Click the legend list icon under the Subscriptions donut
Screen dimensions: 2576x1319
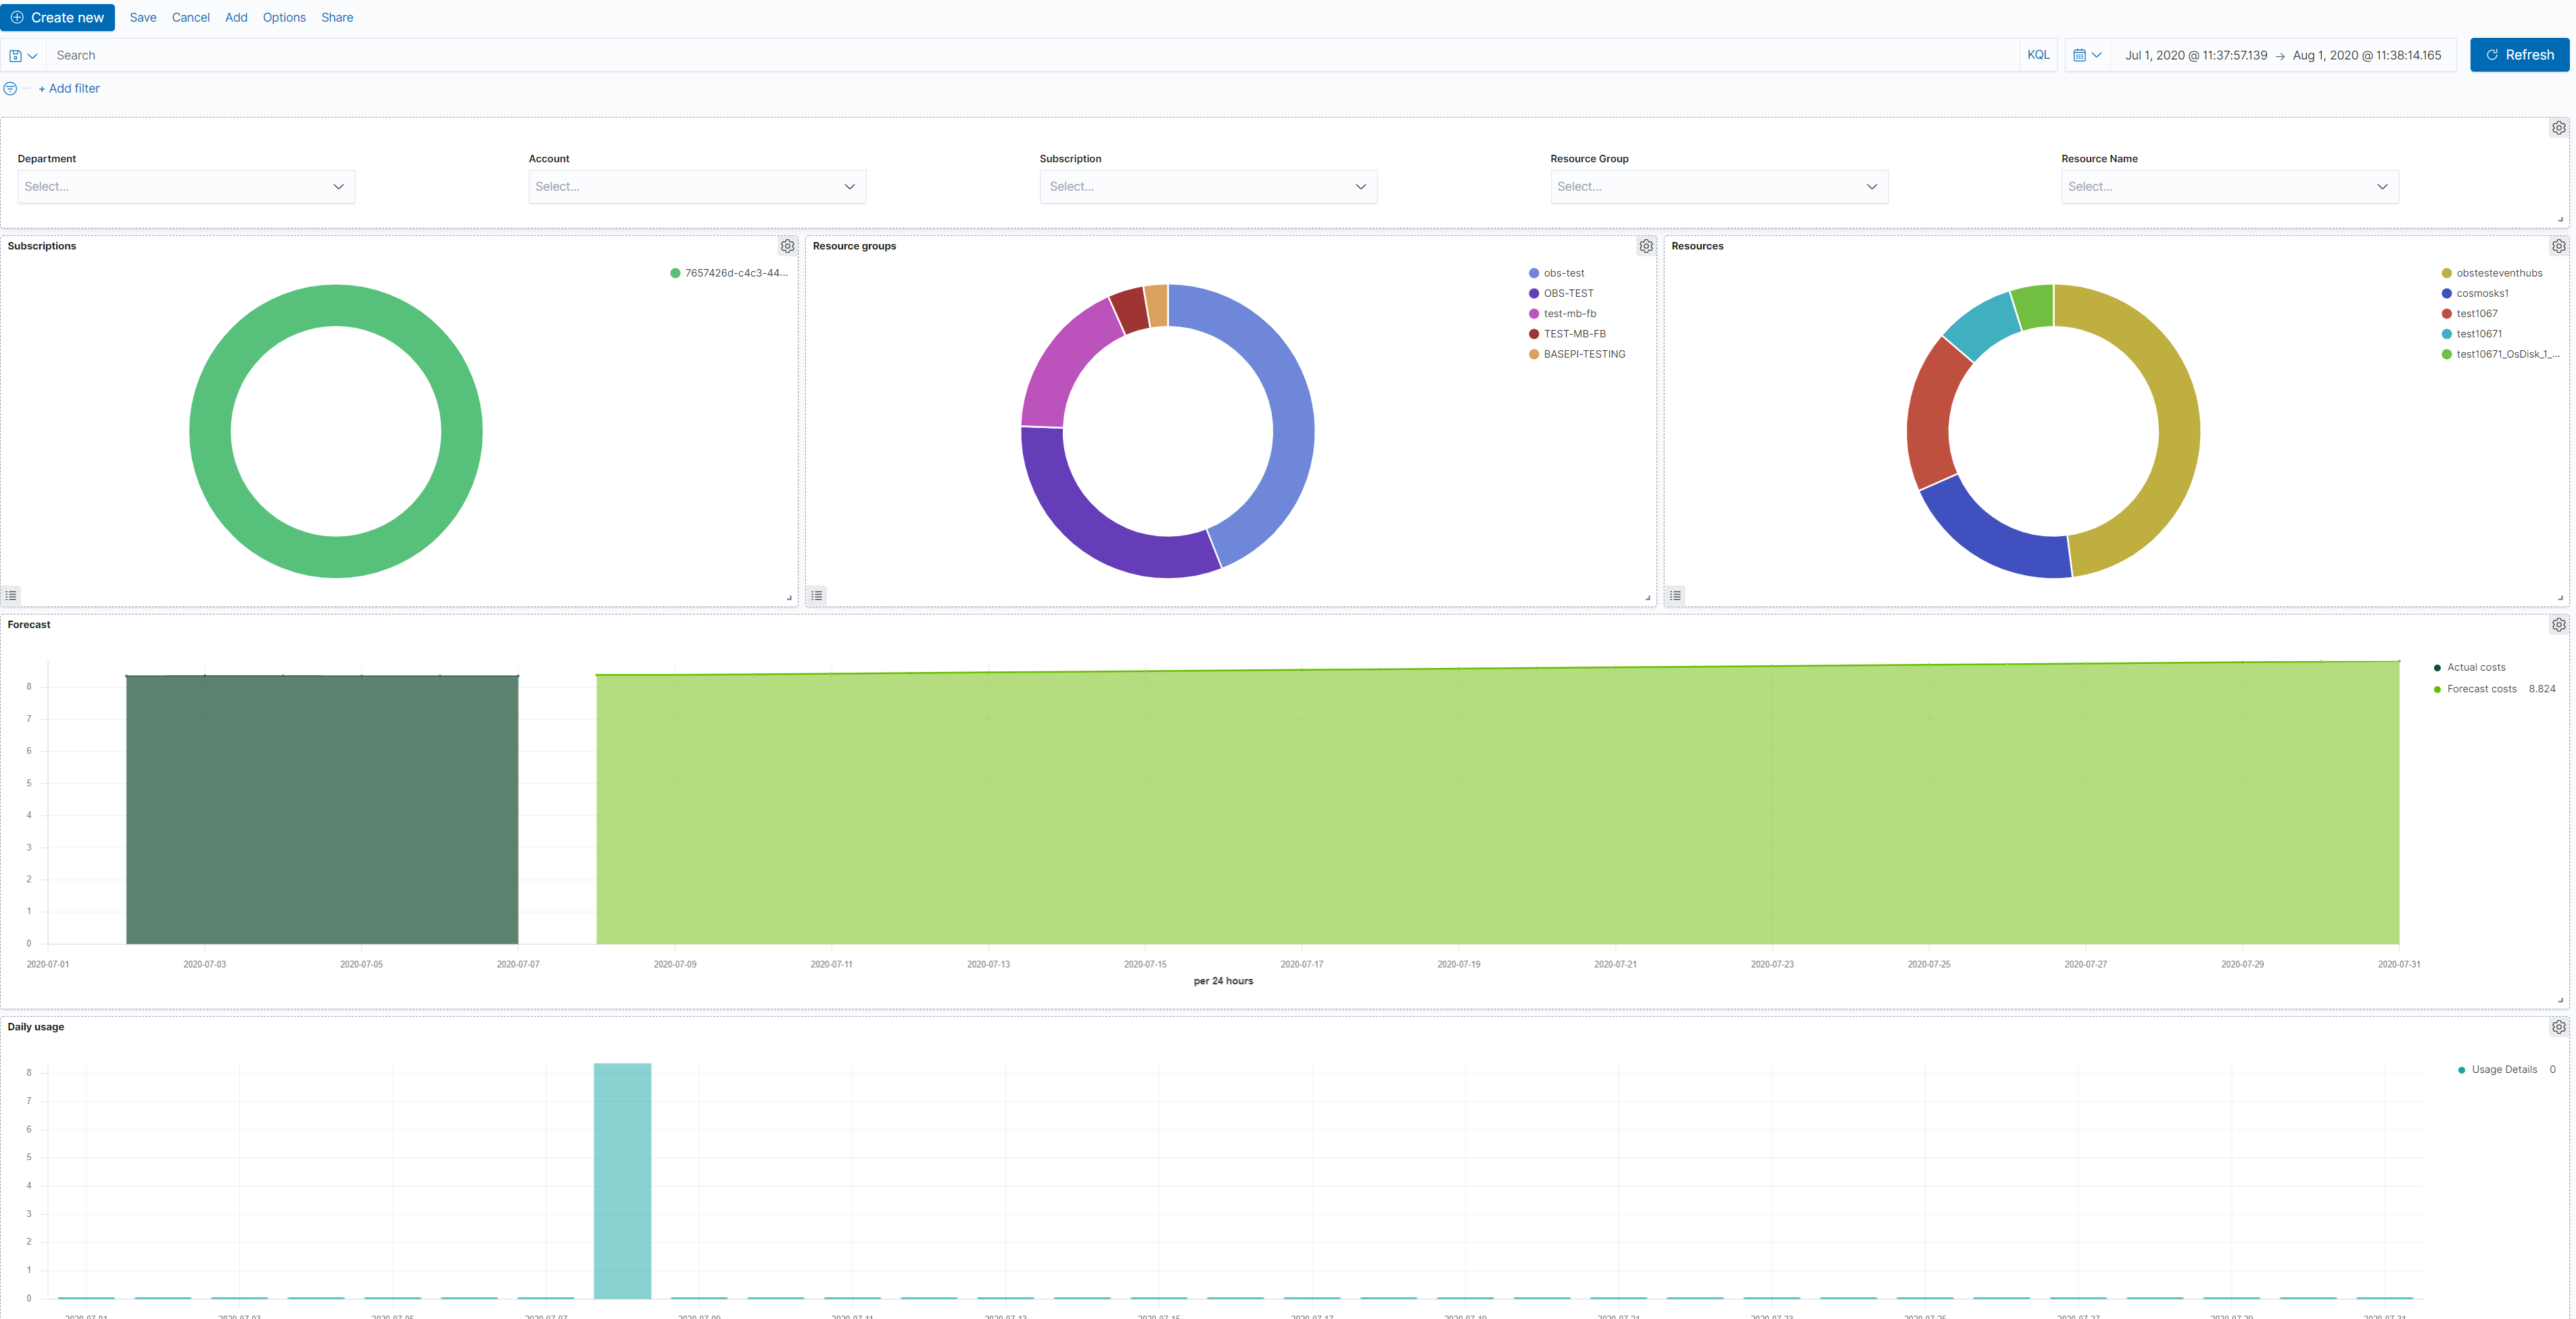pos(11,595)
